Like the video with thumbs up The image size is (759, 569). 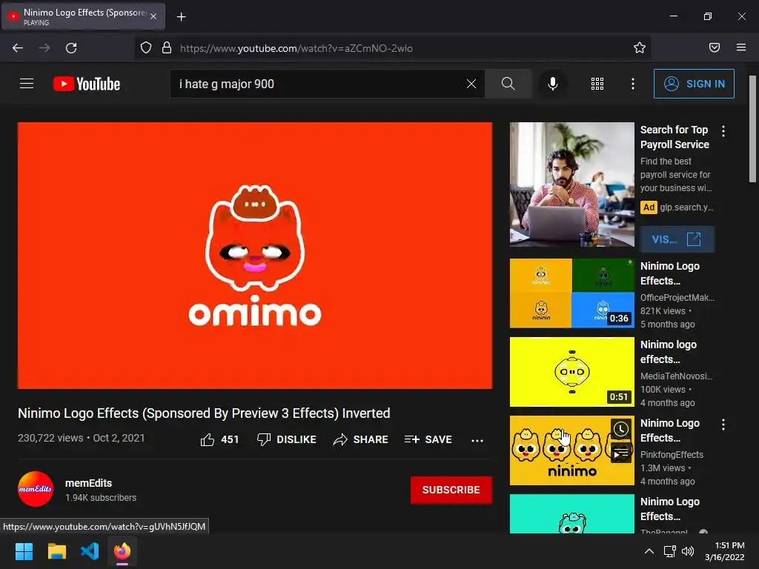tap(219, 439)
